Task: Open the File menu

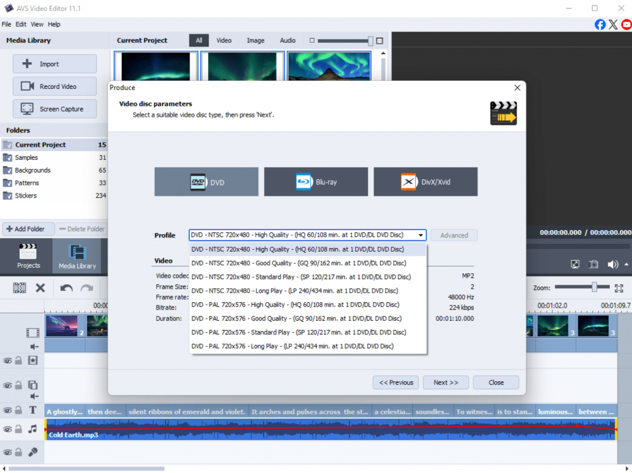Action: [6, 24]
